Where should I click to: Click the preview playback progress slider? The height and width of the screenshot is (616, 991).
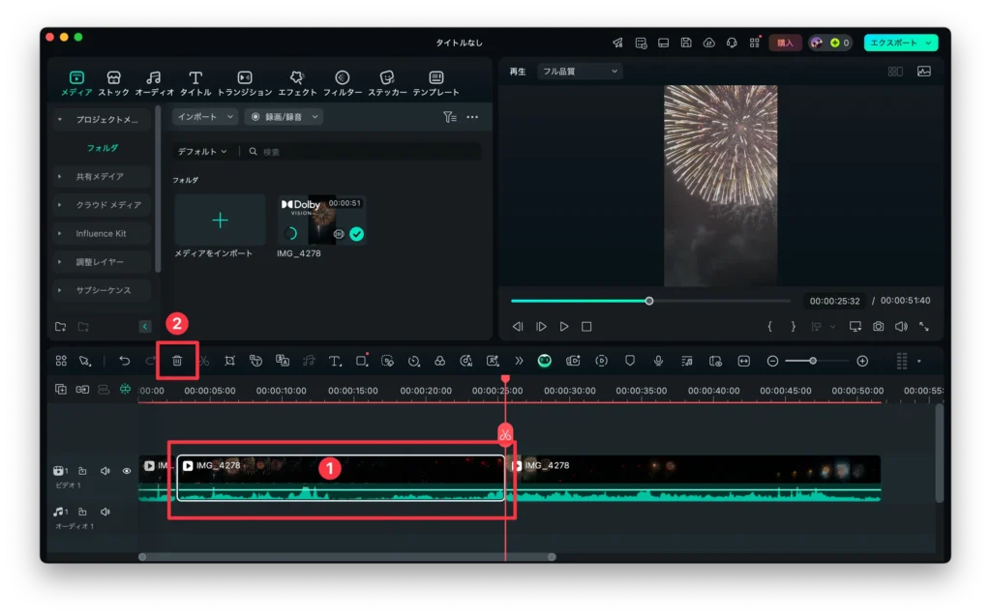(x=648, y=301)
